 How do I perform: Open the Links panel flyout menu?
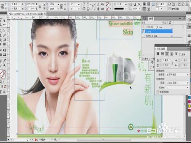[184, 18]
